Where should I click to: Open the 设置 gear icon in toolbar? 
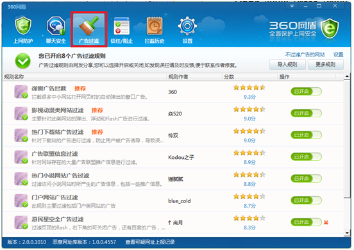(187, 29)
